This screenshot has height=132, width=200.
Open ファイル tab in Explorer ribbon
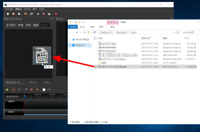pyautogui.click(x=73, y=27)
